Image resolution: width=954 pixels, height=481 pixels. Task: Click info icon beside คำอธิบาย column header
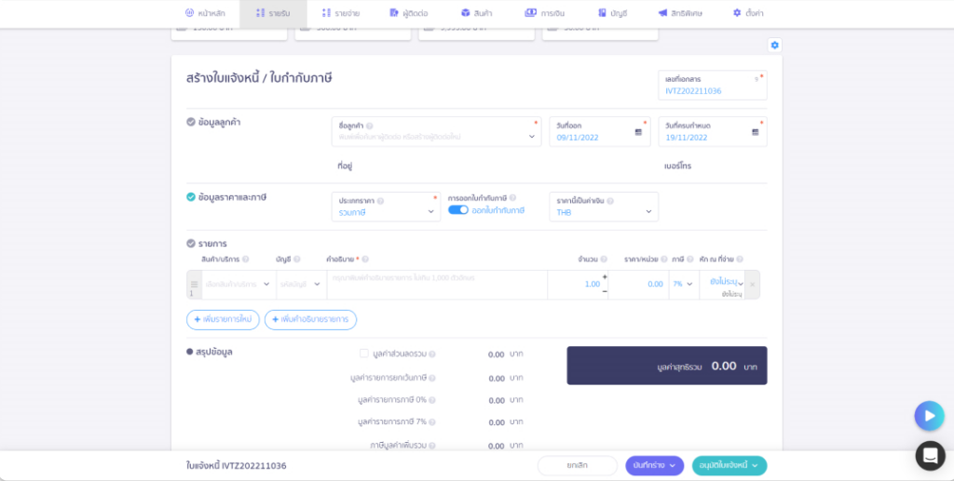pos(365,260)
